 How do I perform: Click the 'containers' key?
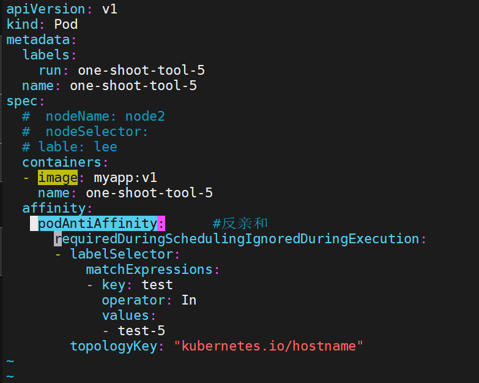pos(62,162)
